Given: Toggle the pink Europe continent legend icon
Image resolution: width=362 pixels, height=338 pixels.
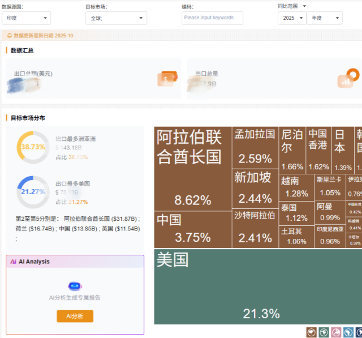Looking at the screenshot, I should (336, 332).
